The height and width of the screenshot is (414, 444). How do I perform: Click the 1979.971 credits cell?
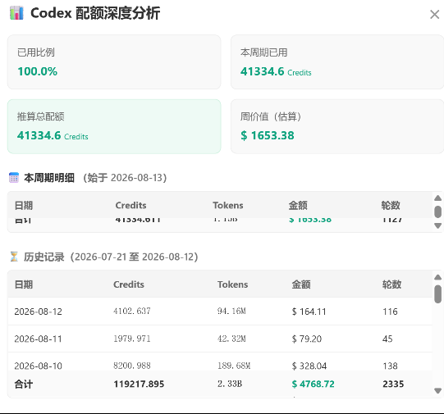[x=132, y=339]
